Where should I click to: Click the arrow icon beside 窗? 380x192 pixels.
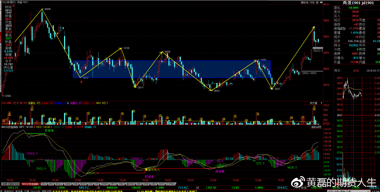(x=321, y=2)
